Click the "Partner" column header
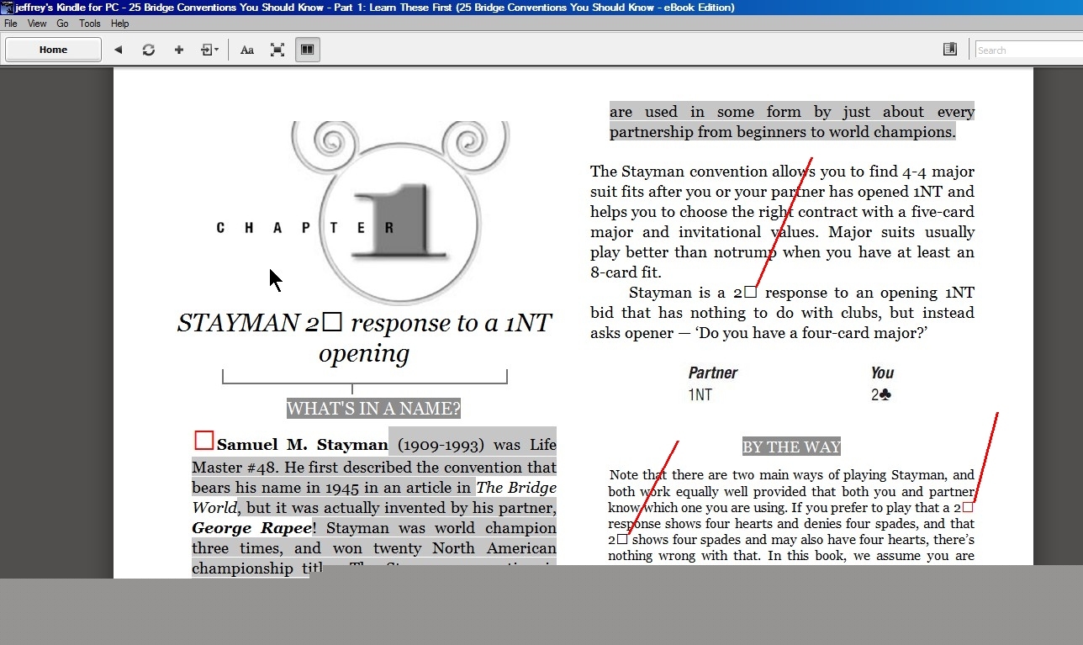This screenshot has height=645, width=1083. click(713, 373)
